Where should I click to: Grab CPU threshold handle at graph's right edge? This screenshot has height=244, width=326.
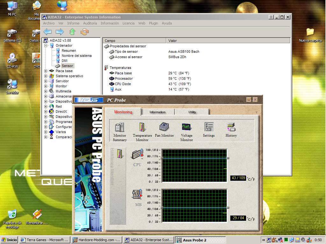(x=228, y=158)
